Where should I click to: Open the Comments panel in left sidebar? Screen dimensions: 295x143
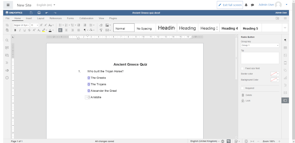(7, 48)
